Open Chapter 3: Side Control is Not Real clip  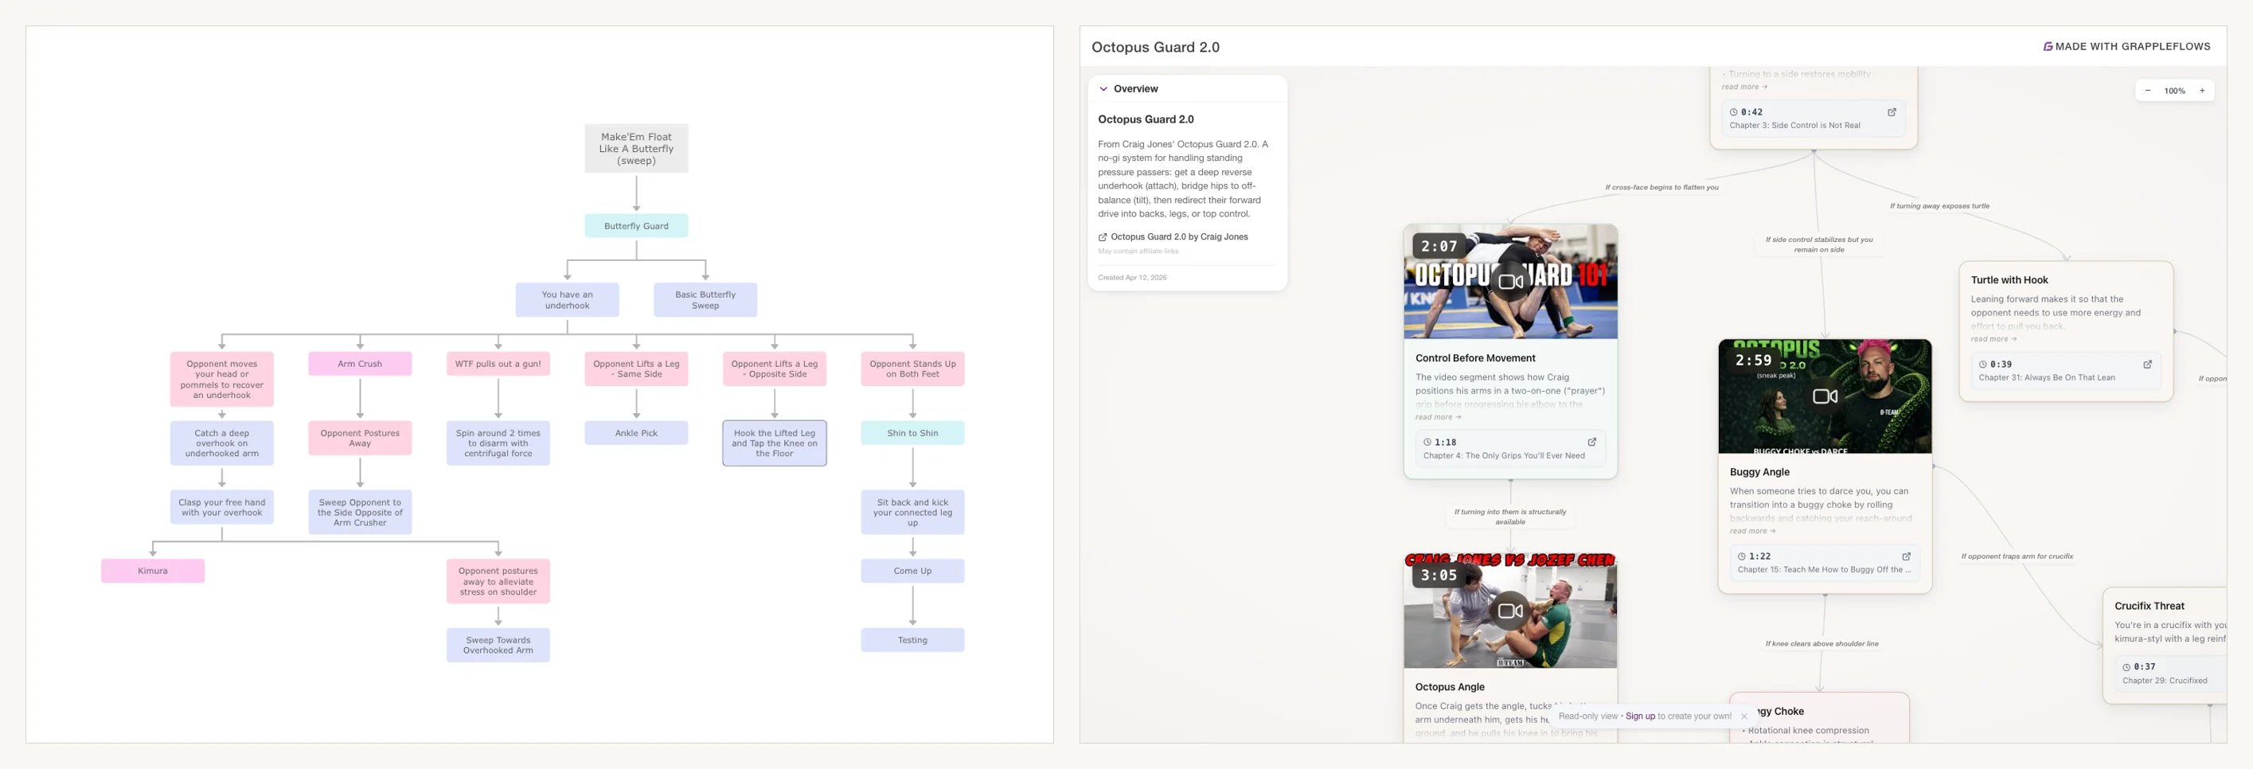coord(1813,119)
